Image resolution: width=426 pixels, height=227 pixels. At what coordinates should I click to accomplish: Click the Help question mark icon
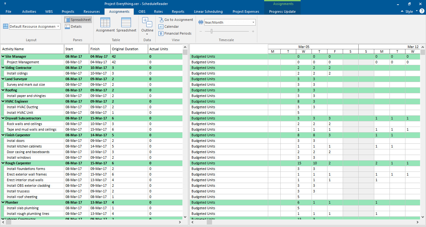point(422,11)
